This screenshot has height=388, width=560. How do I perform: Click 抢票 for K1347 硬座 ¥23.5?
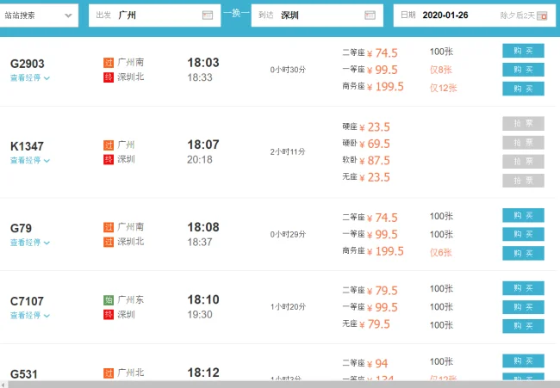pyautogui.click(x=523, y=123)
